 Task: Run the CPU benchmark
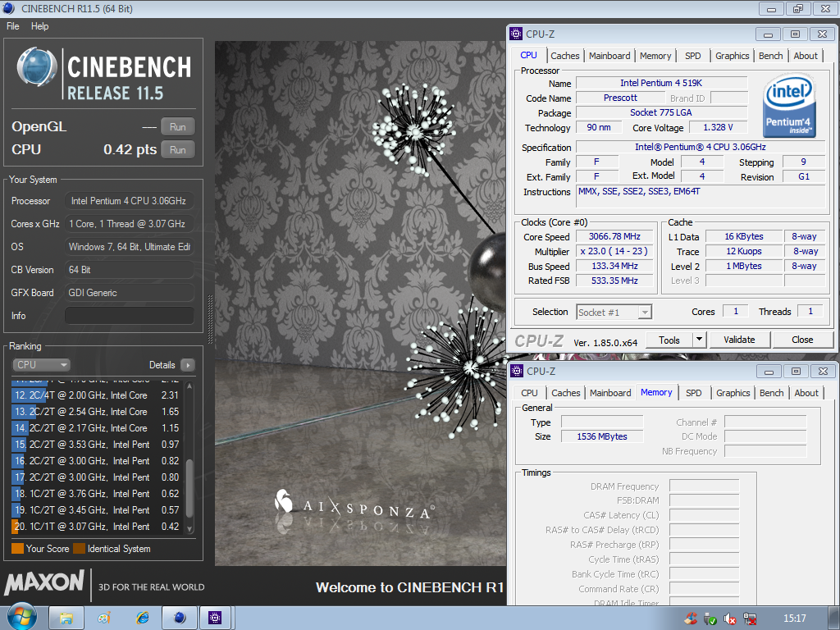click(x=178, y=150)
